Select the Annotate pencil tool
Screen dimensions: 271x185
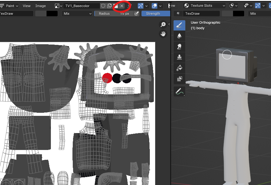(179, 91)
